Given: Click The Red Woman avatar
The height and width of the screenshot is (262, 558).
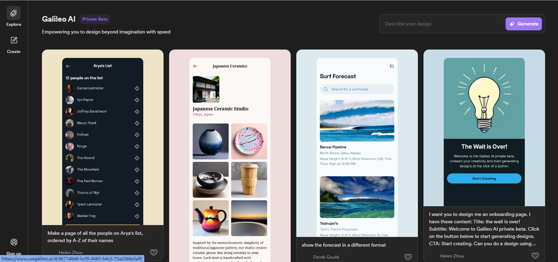Looking at the screenshot, I should pyautogui.click(x=70, y=181).
